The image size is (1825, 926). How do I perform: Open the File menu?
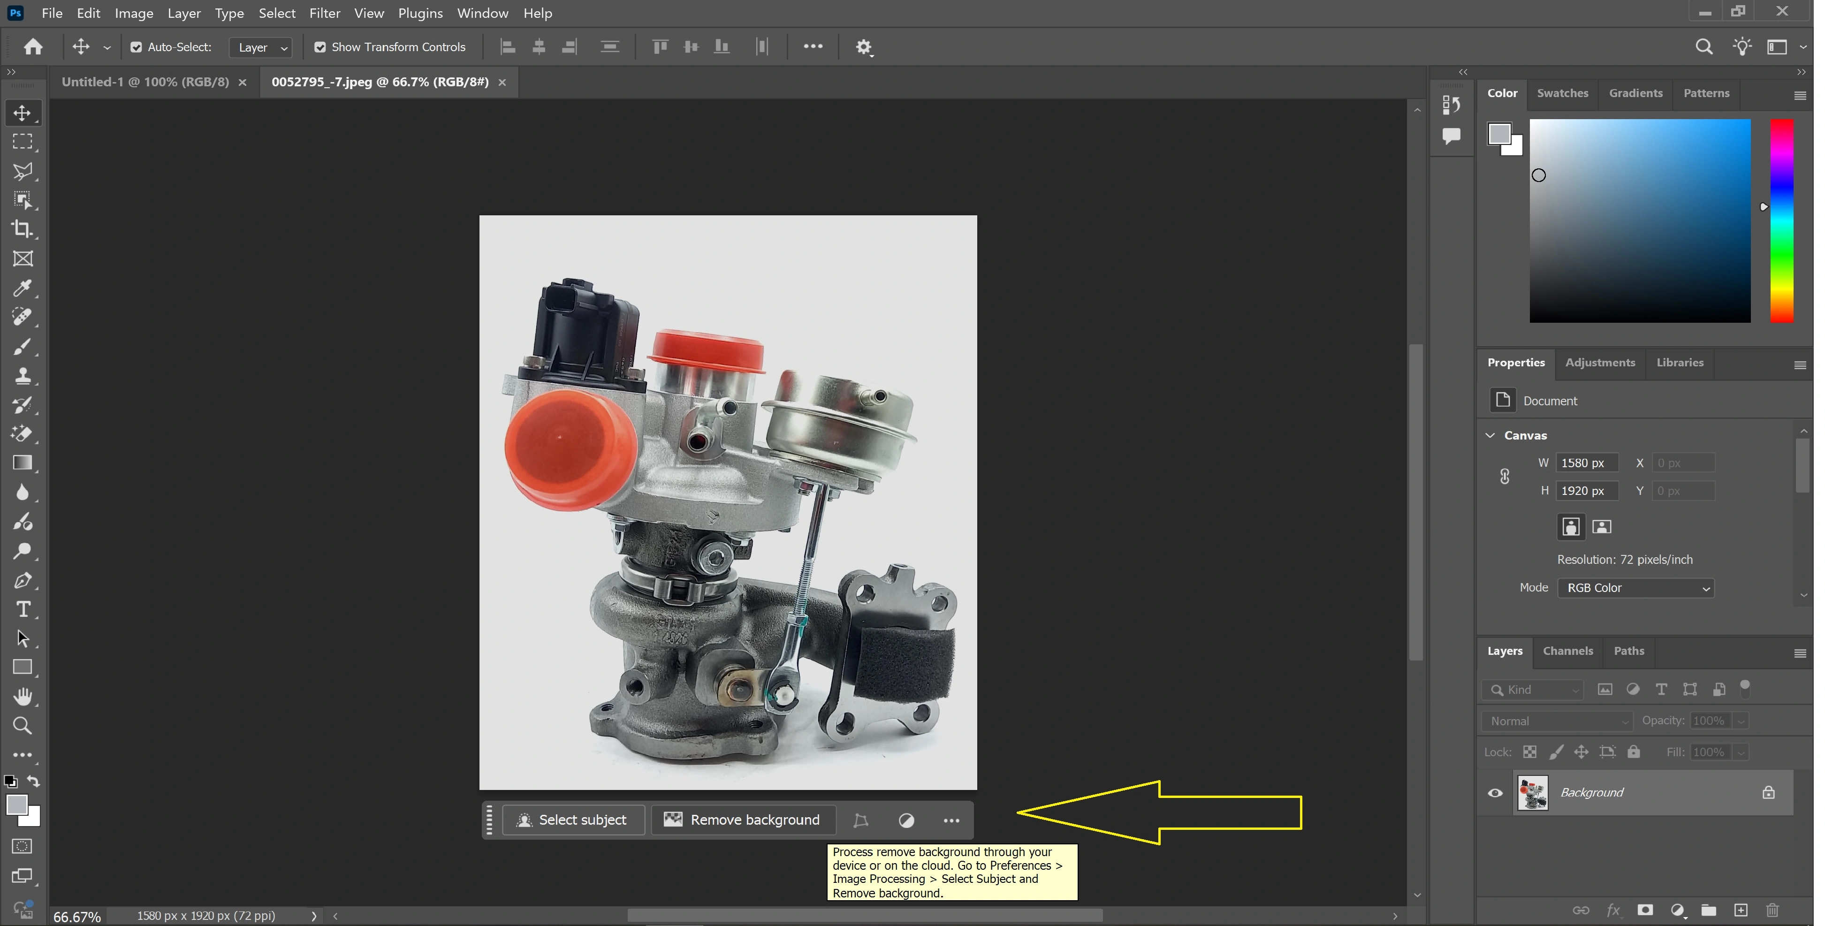52,13
